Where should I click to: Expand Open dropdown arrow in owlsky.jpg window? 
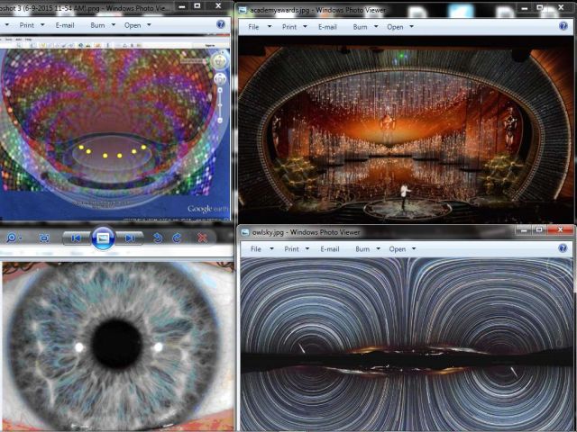(x=414, y=249)
